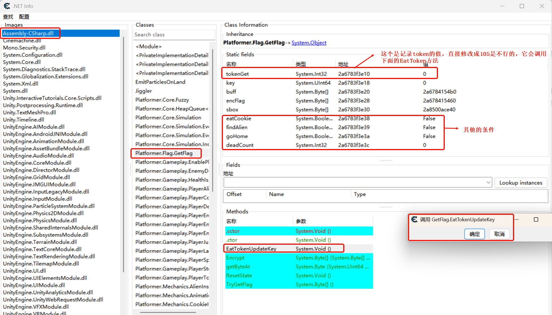
Task: Click the Cheat Engine icon in dialog title
Action: [414, 219]
